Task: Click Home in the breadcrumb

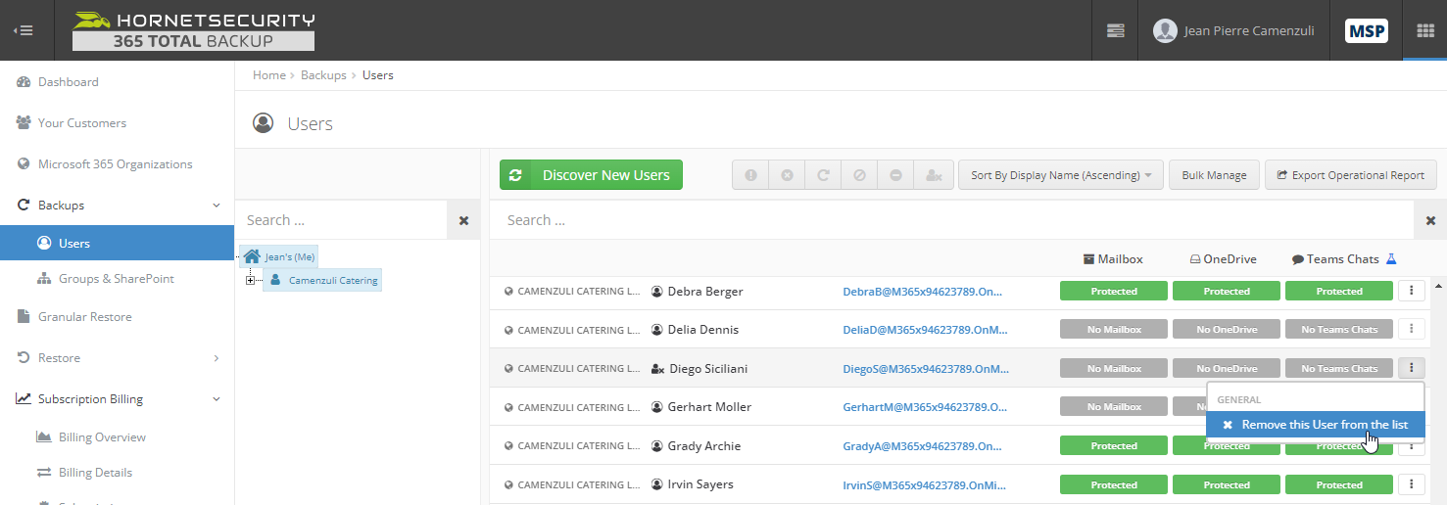Action: 268,75
